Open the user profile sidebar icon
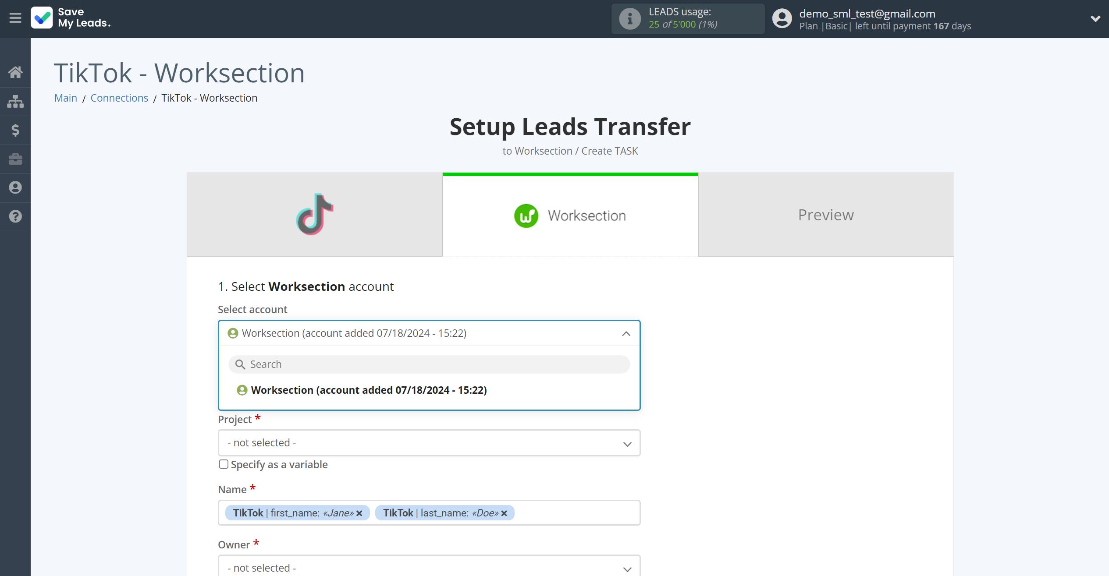Screen dimensions: 1109x576 click(x=15, y=187)
